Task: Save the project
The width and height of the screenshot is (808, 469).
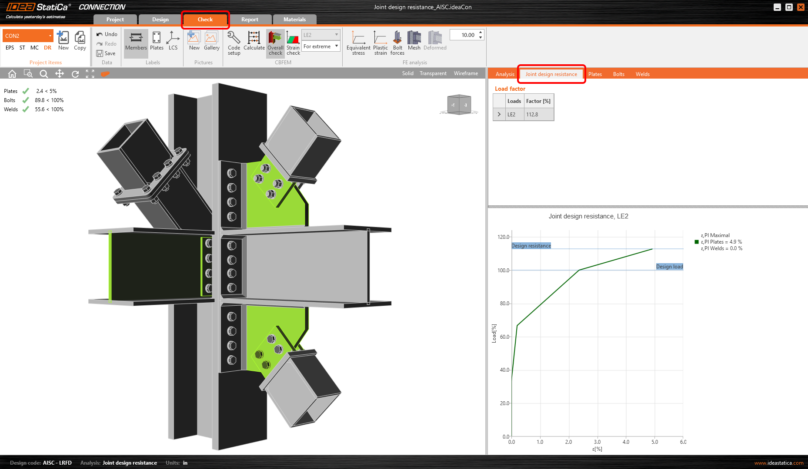Action: click(x=107, y=53)
